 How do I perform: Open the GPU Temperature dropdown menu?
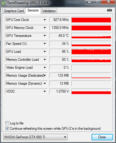(45, 36)
